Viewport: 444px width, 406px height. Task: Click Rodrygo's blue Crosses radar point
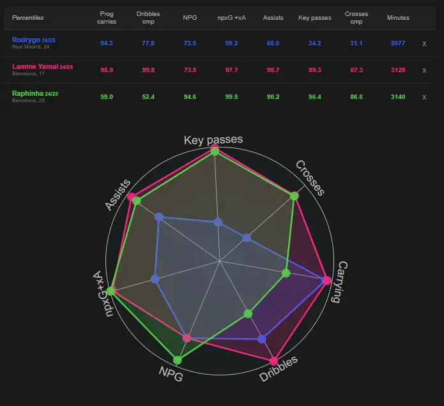click(x=247, y=237)
